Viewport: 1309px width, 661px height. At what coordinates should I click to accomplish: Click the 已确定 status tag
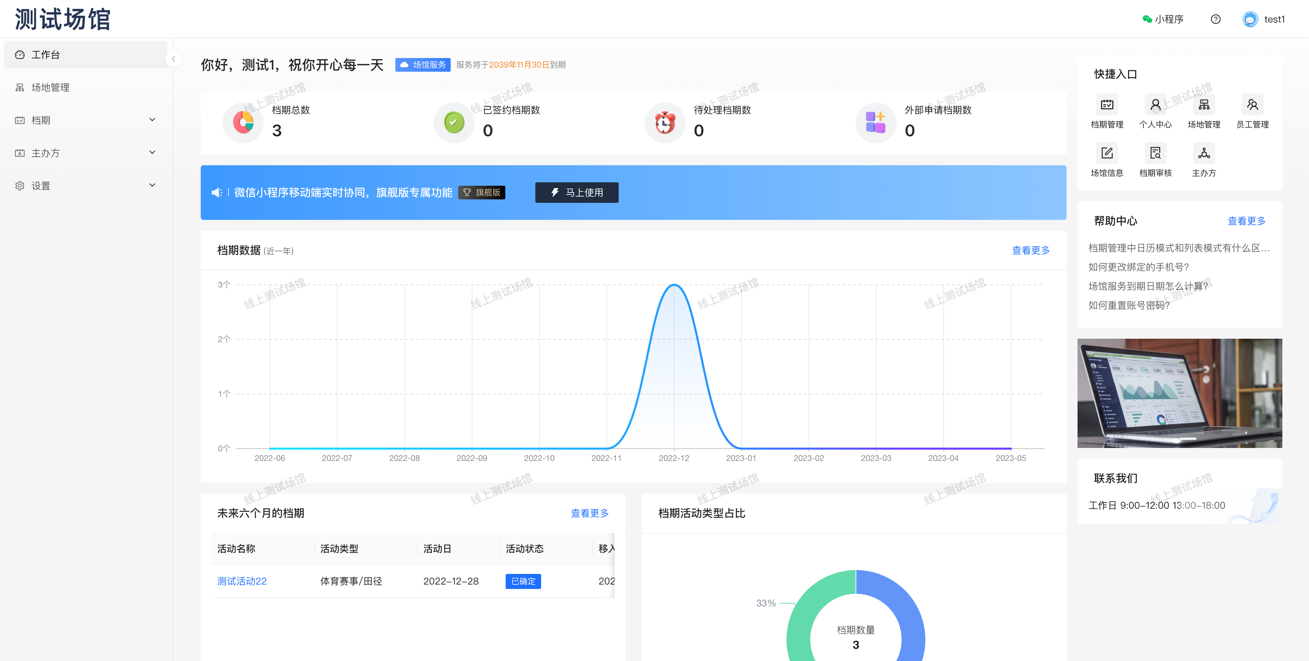(x=523, y=581)
